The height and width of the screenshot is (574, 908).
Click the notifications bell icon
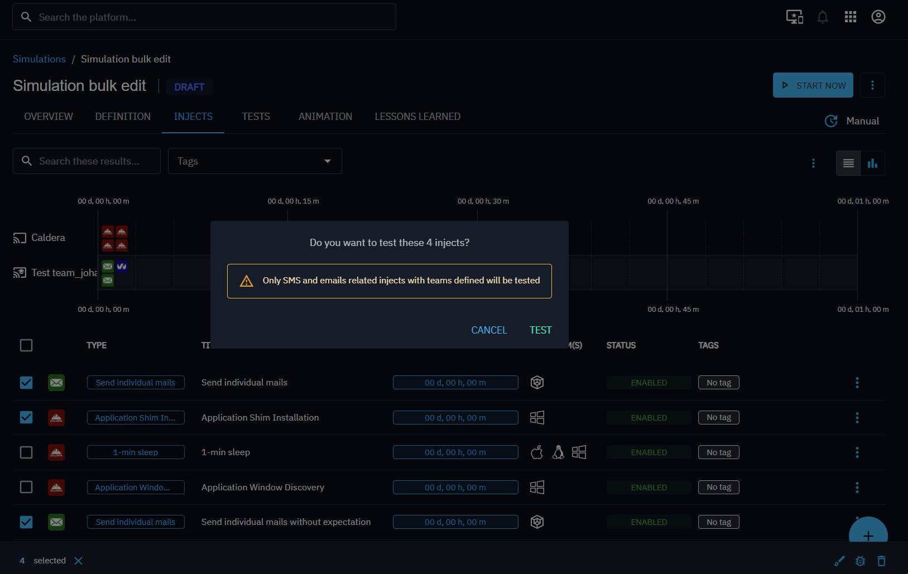tap(822, 17)
